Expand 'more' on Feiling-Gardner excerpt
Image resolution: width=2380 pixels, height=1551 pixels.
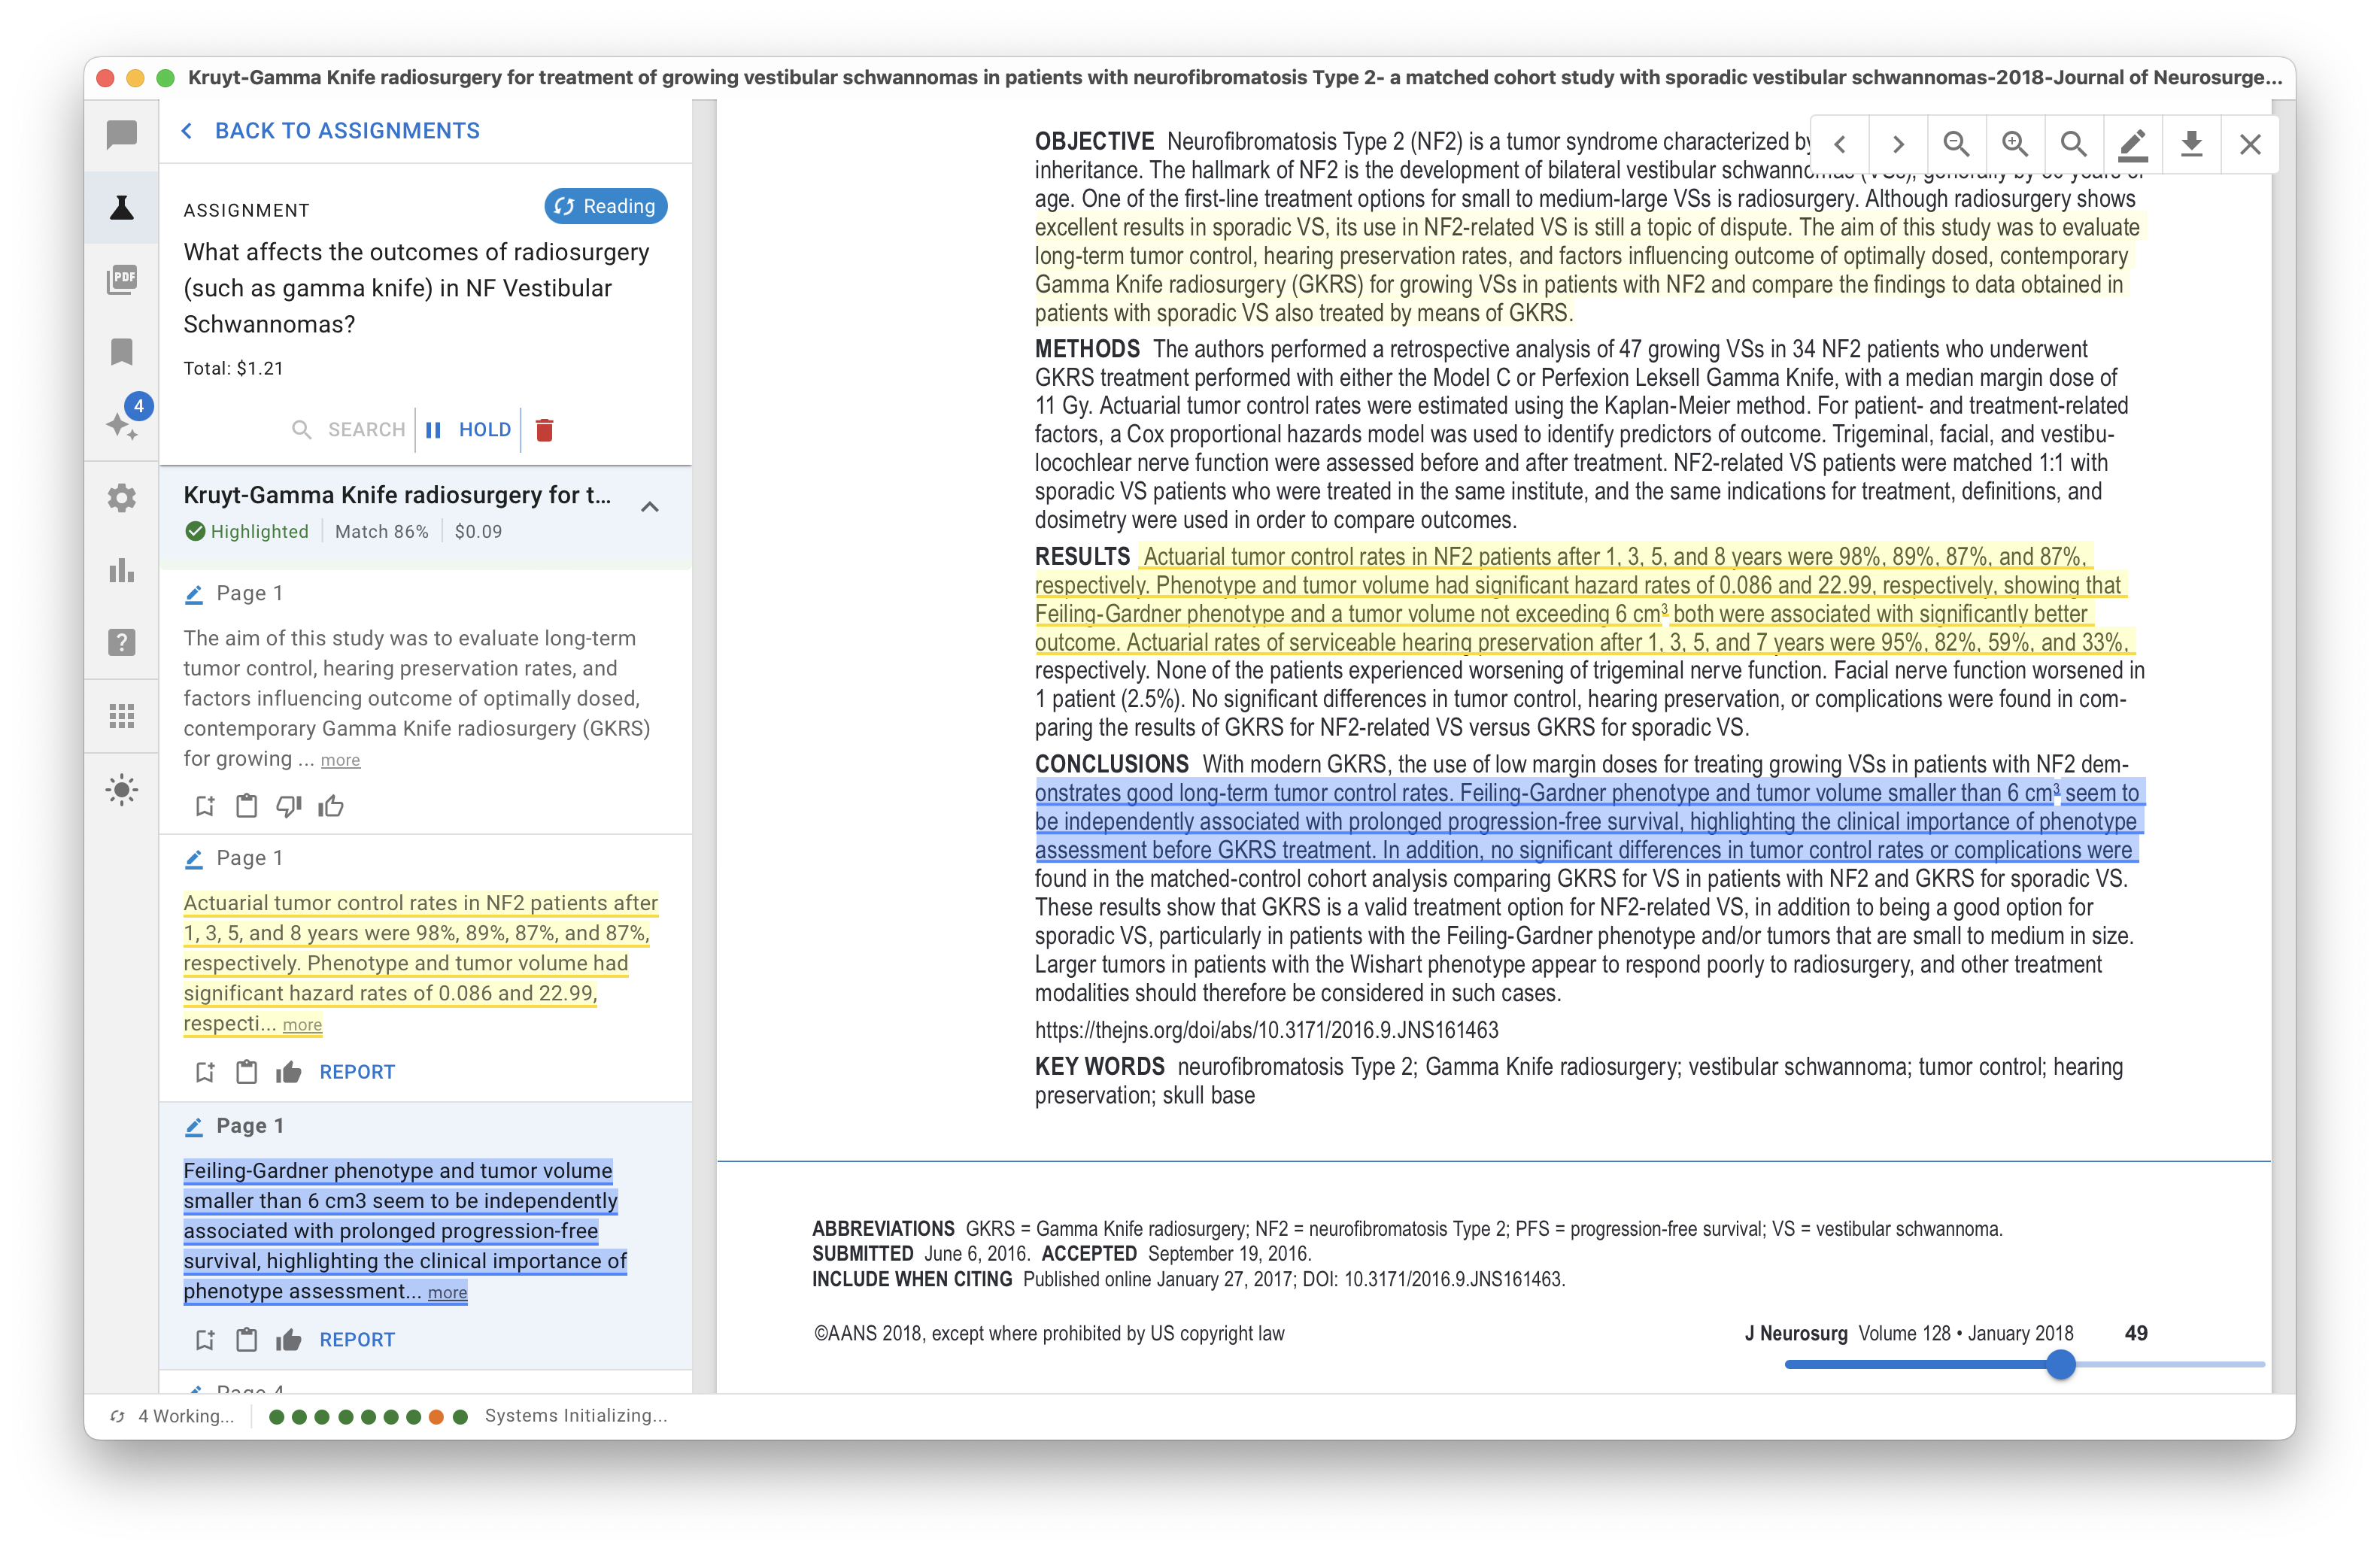[447, 1293]
